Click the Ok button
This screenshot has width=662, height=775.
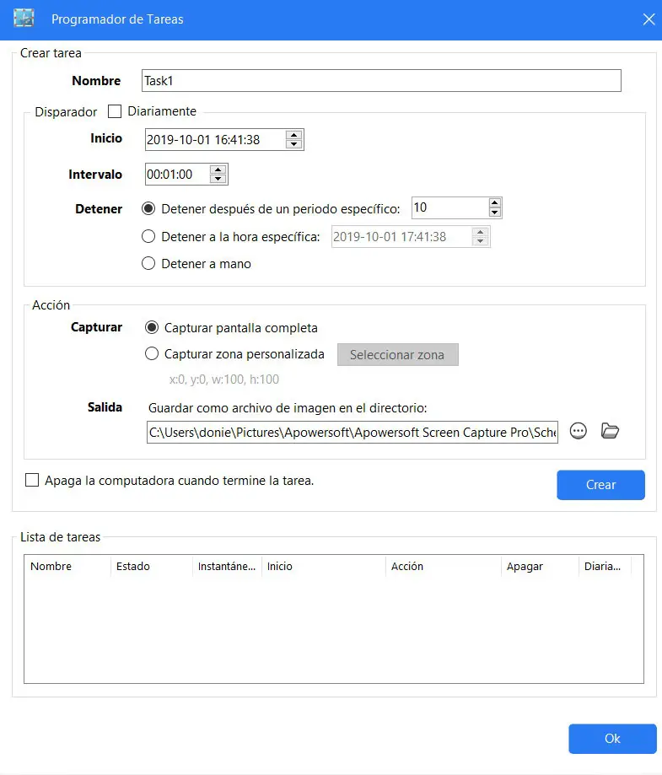(x=612, y=739)
